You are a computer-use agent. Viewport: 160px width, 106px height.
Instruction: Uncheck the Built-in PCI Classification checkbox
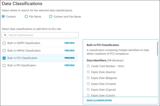click(4, 58)
